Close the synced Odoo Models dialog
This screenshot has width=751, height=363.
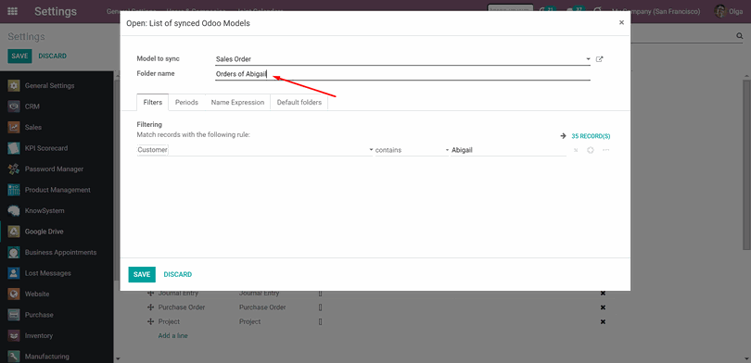click(621, 22)
